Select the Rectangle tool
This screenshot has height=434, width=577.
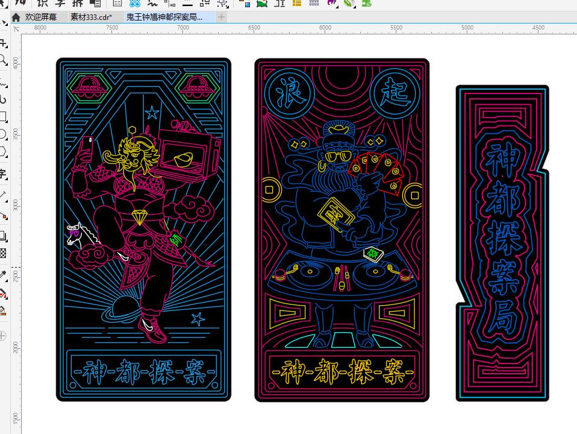[x=3, y=117]
